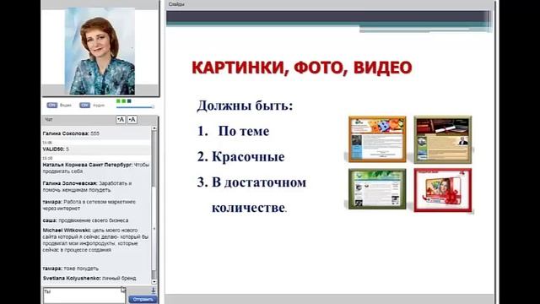The height and width of the screenshot is (304, 540).
Task: Click the red-framed website thumbnail
Action: [442, 190]
